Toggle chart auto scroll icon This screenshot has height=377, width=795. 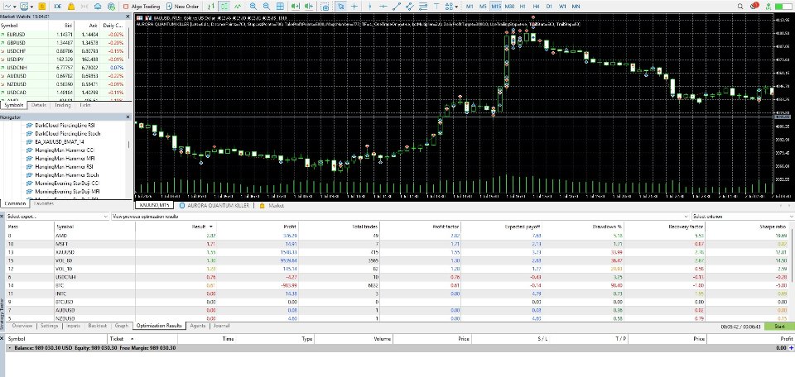pos(295,7)
